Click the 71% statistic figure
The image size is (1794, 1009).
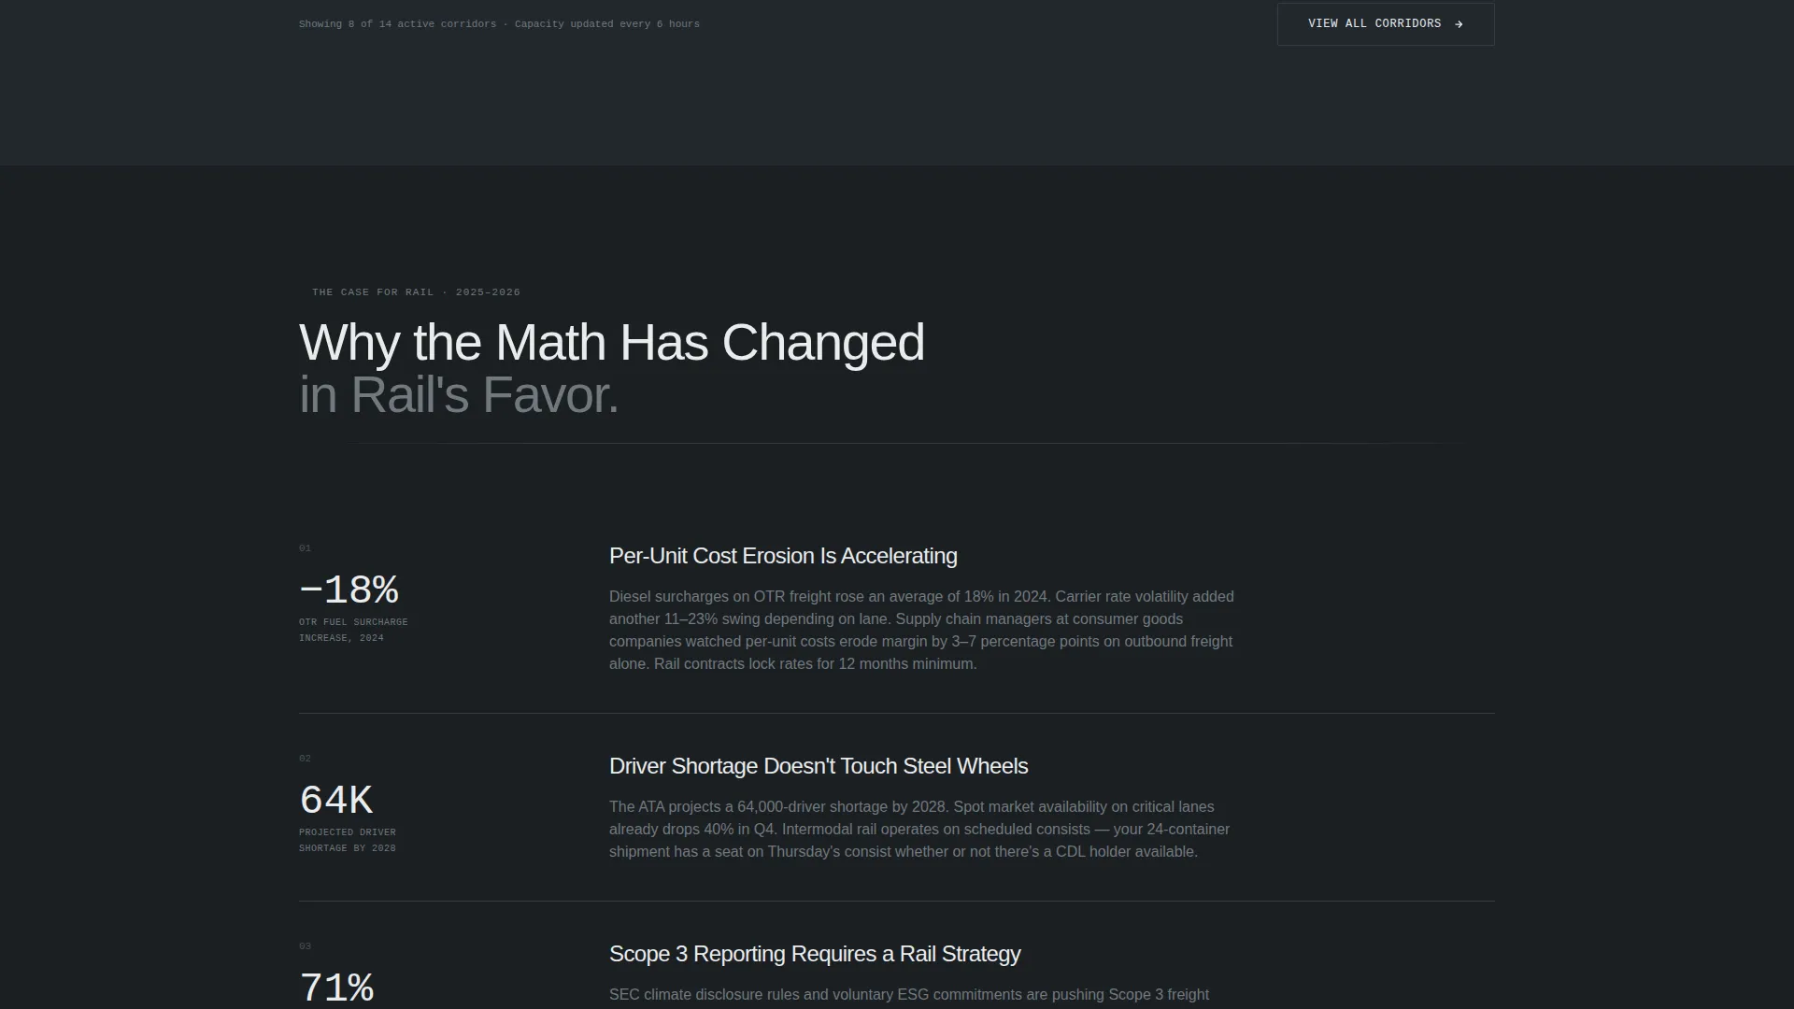tap(336, 988)
